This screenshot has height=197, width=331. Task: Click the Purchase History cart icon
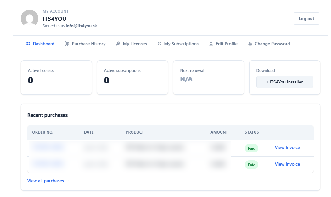tap(67, 44)
